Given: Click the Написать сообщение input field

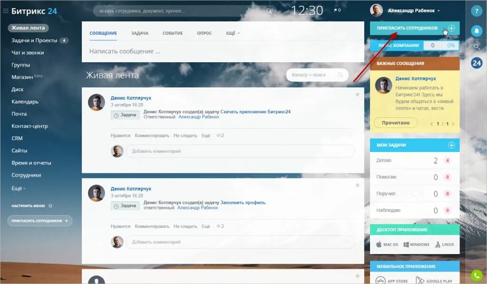Looking at the screenshot, I should pyautogui.click(x=223, y=51).
